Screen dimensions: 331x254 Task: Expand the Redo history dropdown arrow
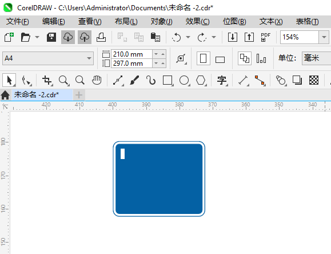coord(214,37)
